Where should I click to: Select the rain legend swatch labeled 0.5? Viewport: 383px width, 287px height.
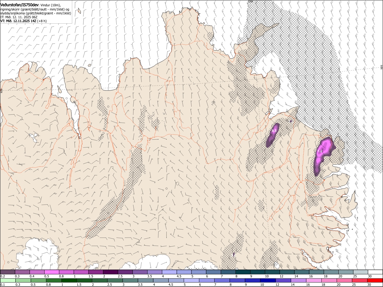tap(38, 280)
